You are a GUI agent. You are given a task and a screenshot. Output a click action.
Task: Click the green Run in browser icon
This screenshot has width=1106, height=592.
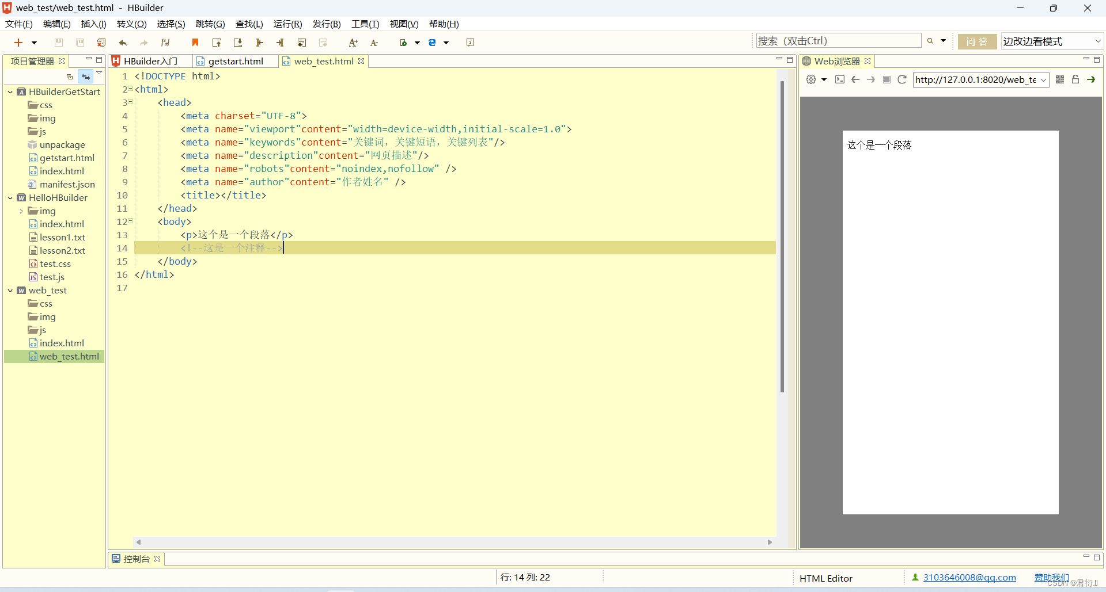coord(403,43)
